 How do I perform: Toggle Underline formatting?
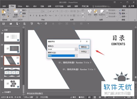(x=36, y=16)
